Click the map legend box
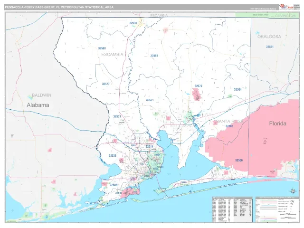 click(x=277, y=209)
